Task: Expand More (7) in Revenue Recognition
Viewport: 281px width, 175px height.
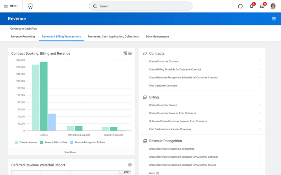Action: tap(154, 173)
